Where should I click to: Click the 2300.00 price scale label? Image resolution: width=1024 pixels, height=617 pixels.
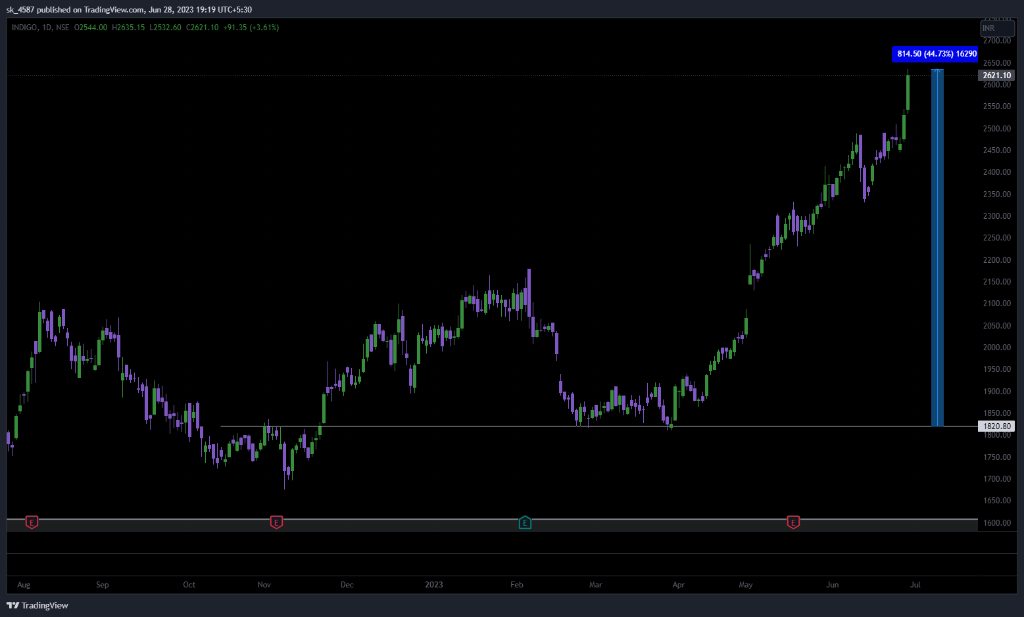point(997,216)
